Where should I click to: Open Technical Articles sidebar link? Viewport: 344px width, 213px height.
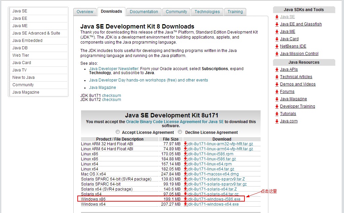296,77
